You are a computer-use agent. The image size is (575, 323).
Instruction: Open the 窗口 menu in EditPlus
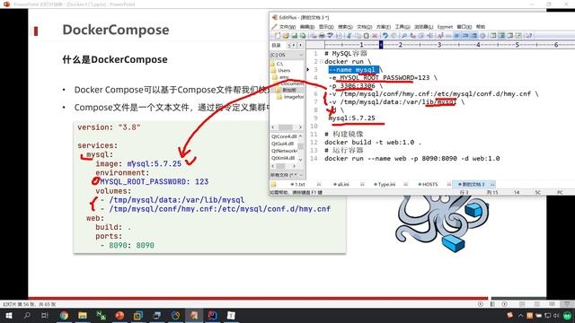click(x=464, y=27)
